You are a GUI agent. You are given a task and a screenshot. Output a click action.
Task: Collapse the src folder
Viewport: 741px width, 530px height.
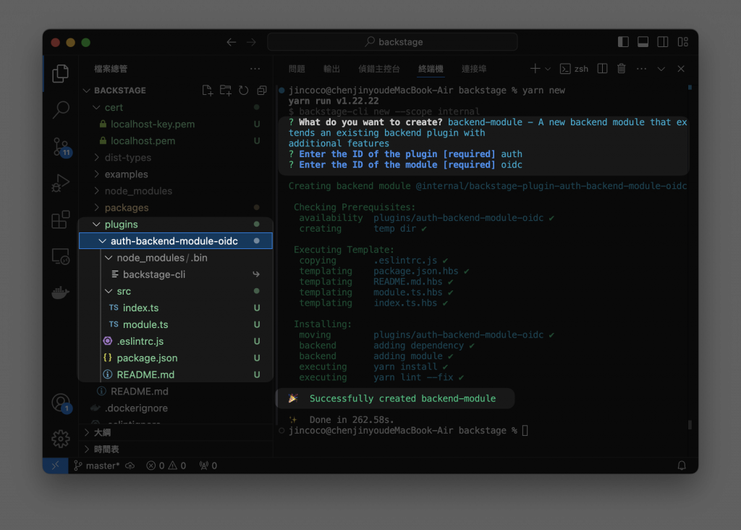coord(176,291)
